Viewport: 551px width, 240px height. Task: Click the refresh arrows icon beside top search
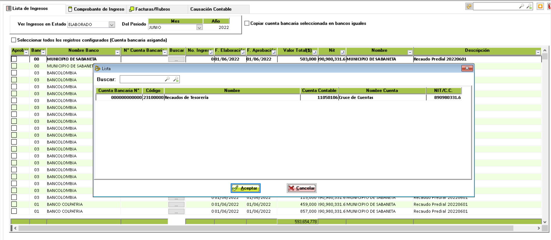coord(469,6)
